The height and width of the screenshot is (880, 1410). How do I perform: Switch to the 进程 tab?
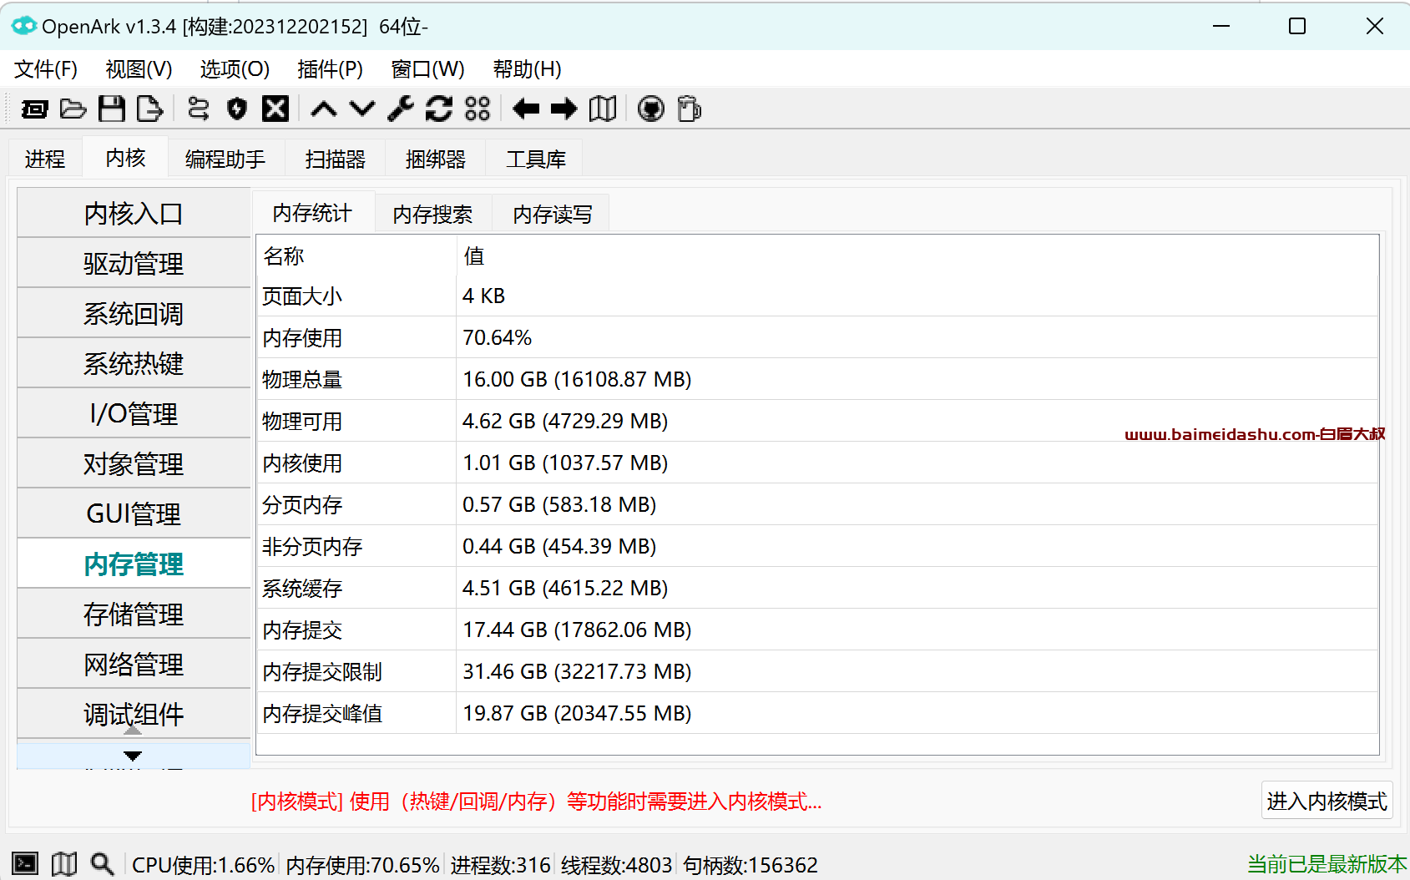coord(45,159)
